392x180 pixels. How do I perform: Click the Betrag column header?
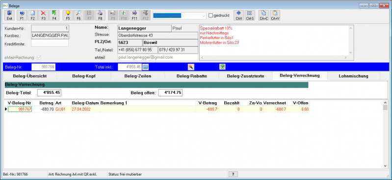[44, 103]
